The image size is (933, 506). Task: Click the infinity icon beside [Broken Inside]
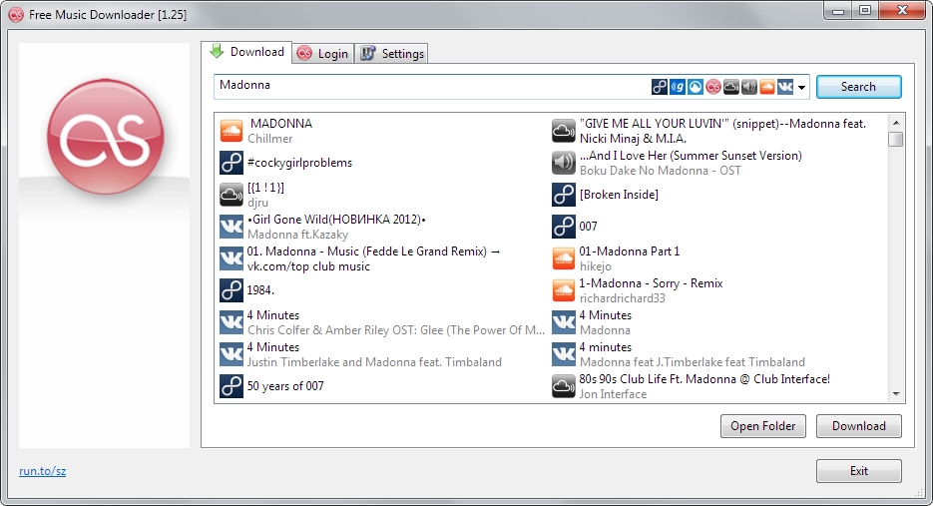[564, 195]
